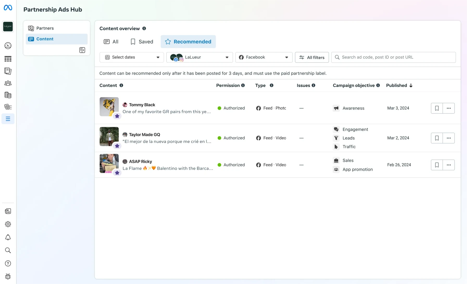Open the Tommy Black post thumbnail
Screen dimensions: 467x284
click(x=109, y=107)
